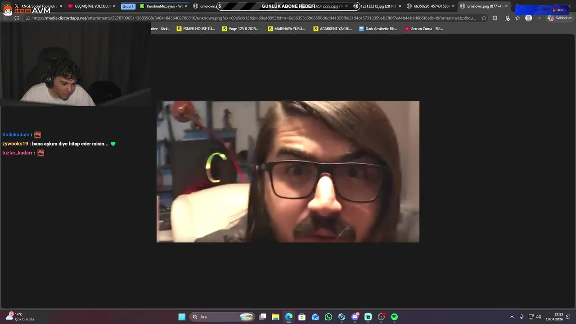
Task: Open Task View on the taskbar
Action: pos(263,317)
